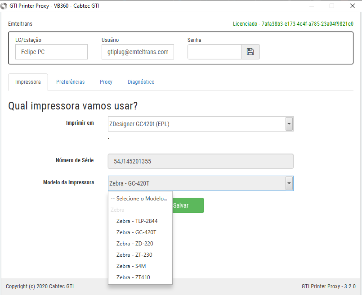Open the Imprimir em dropdown arrow
Screen dimensions: 362x295
click(289, 124)
